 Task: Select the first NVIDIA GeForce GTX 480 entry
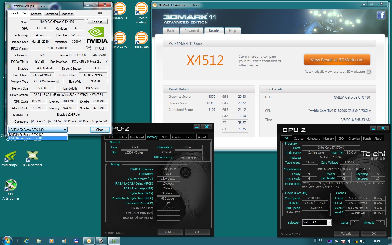(38, 135)
